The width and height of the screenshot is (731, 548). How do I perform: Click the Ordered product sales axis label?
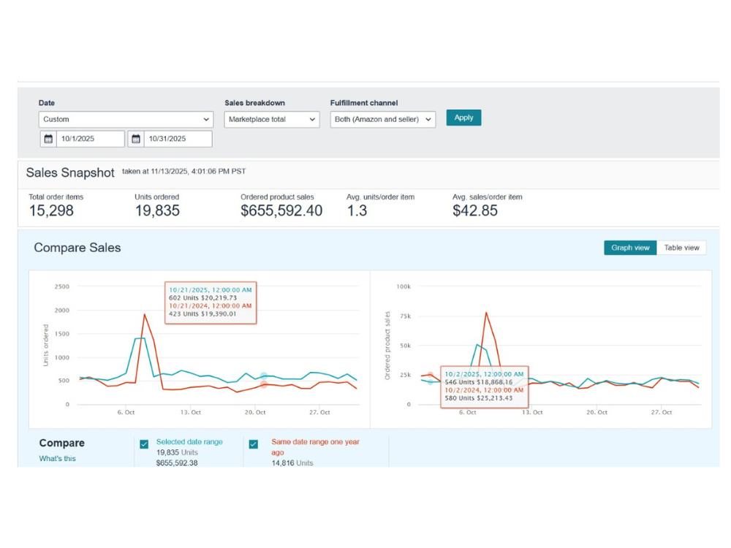(387, 346)
